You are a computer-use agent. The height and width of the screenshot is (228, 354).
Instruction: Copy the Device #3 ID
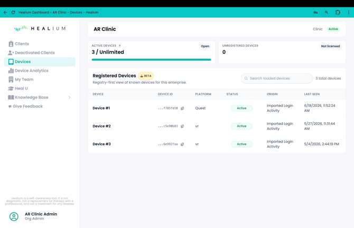coord(182,144)
